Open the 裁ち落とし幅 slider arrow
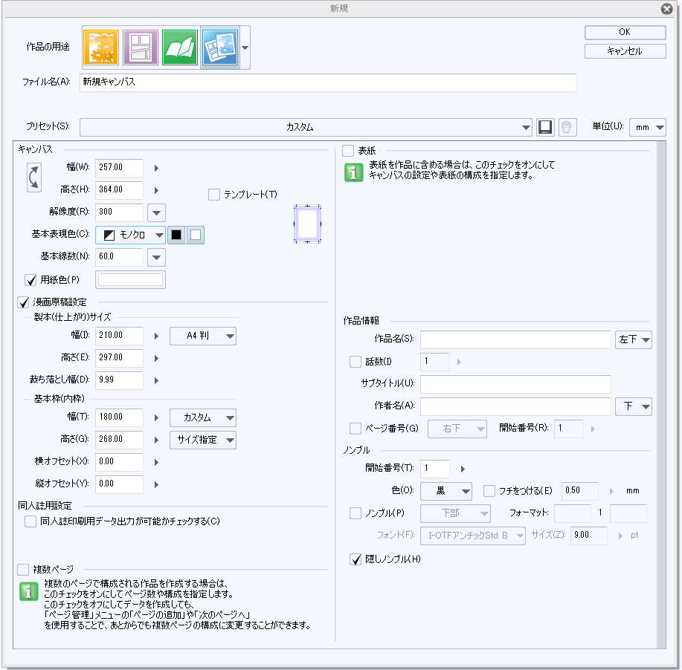This screenshot has height=670, width=682. (157, 380)
